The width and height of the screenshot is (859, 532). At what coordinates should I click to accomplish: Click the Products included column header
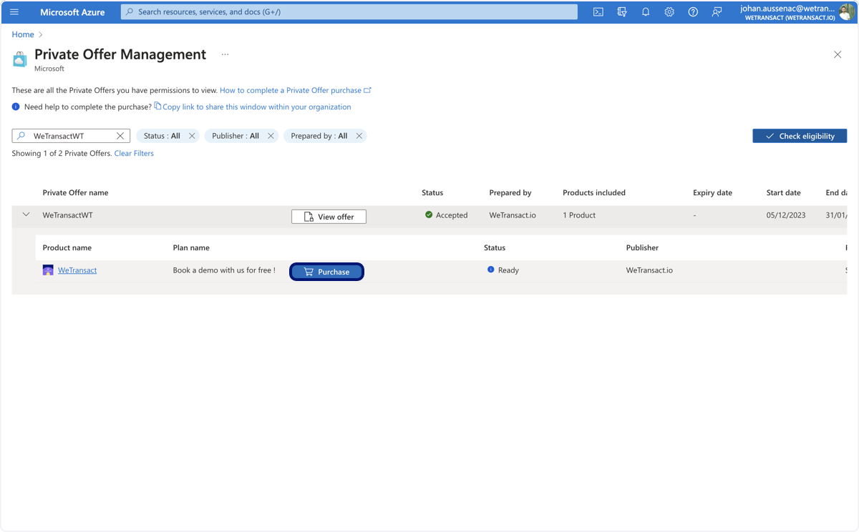pyautogui.click(x=594, y=192)
